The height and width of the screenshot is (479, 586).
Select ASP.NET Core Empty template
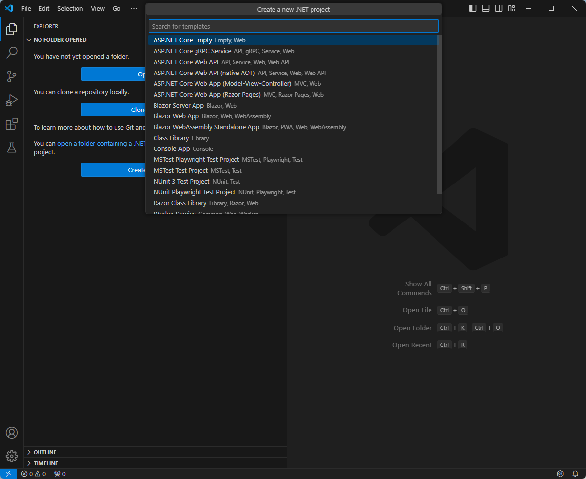pyautogui.click(x=292, y=40)
